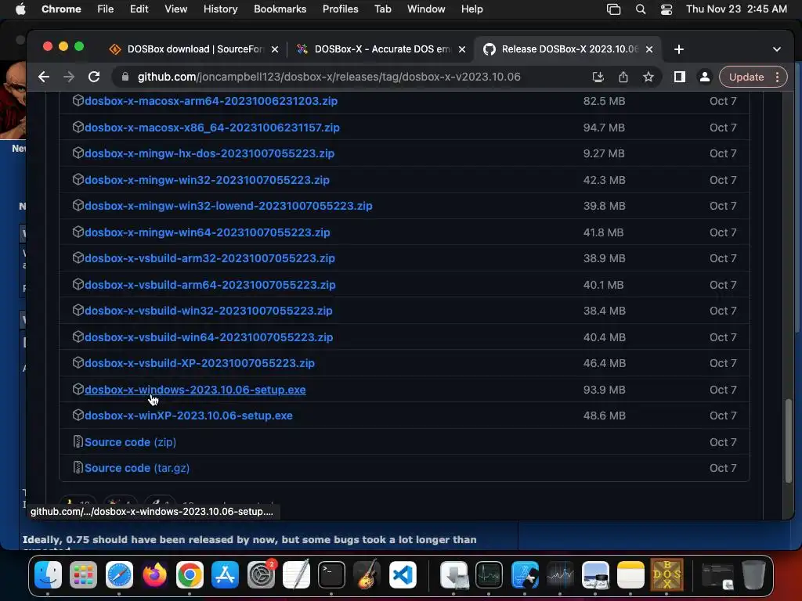The width and height of the screenshot is (802, 601).
Task: Launch Safari from the Dock
Action: pyautogui.click(x=119, y=575)
